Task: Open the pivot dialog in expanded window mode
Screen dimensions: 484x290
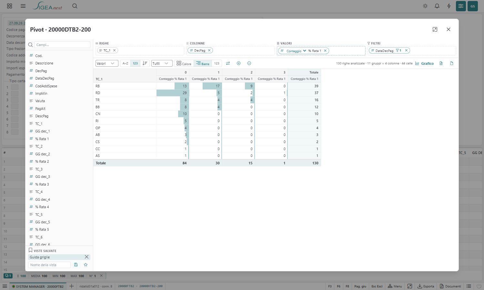Action: click(x=435, y=29)
